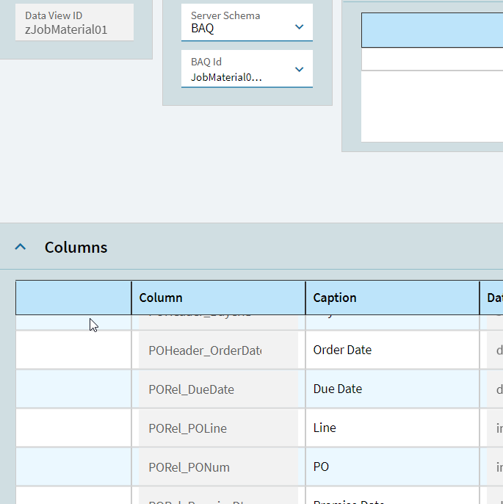Click the highlighted header row in right panel grid
503x504 pixels.
click(x=432, y=30)
